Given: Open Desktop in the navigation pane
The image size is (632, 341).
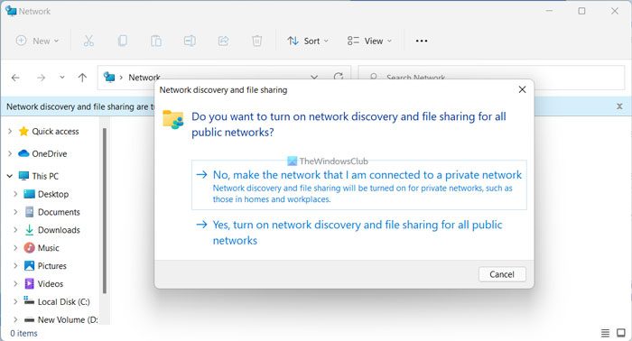Looking at the screenshot, I should [53, 194].
